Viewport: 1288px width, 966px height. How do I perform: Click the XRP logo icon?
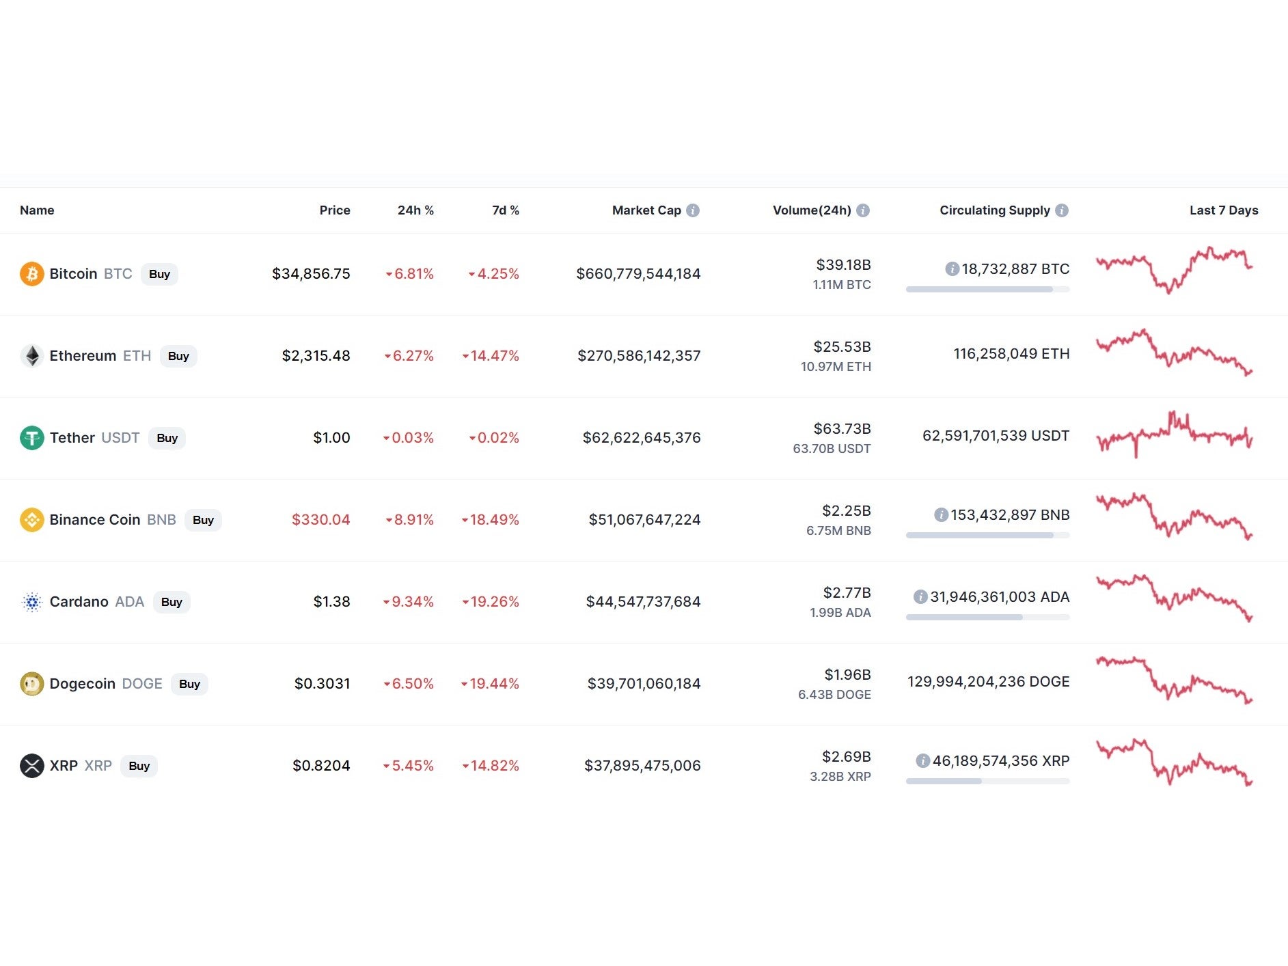point(31,766)
